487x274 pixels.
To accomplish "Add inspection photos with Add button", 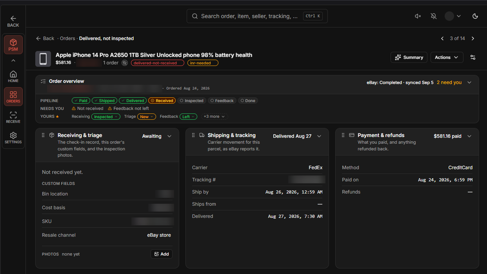I will click(x=162, y=254).
